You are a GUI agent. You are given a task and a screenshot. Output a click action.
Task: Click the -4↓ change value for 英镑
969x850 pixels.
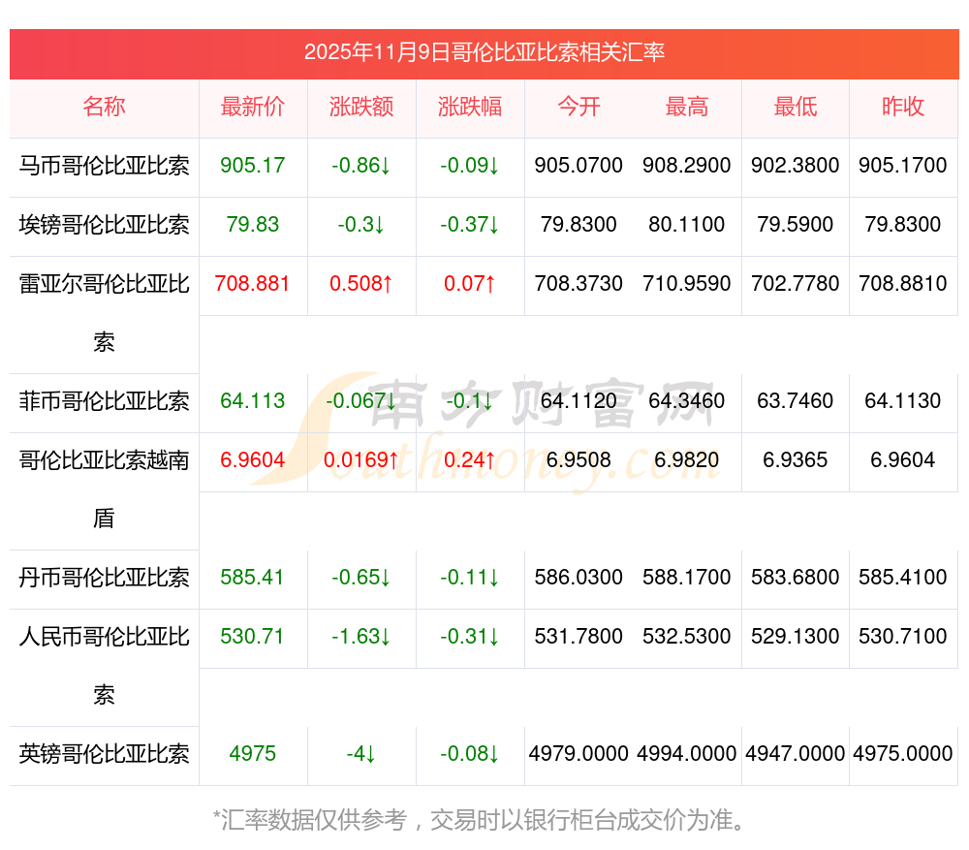(x=361, y=754)
